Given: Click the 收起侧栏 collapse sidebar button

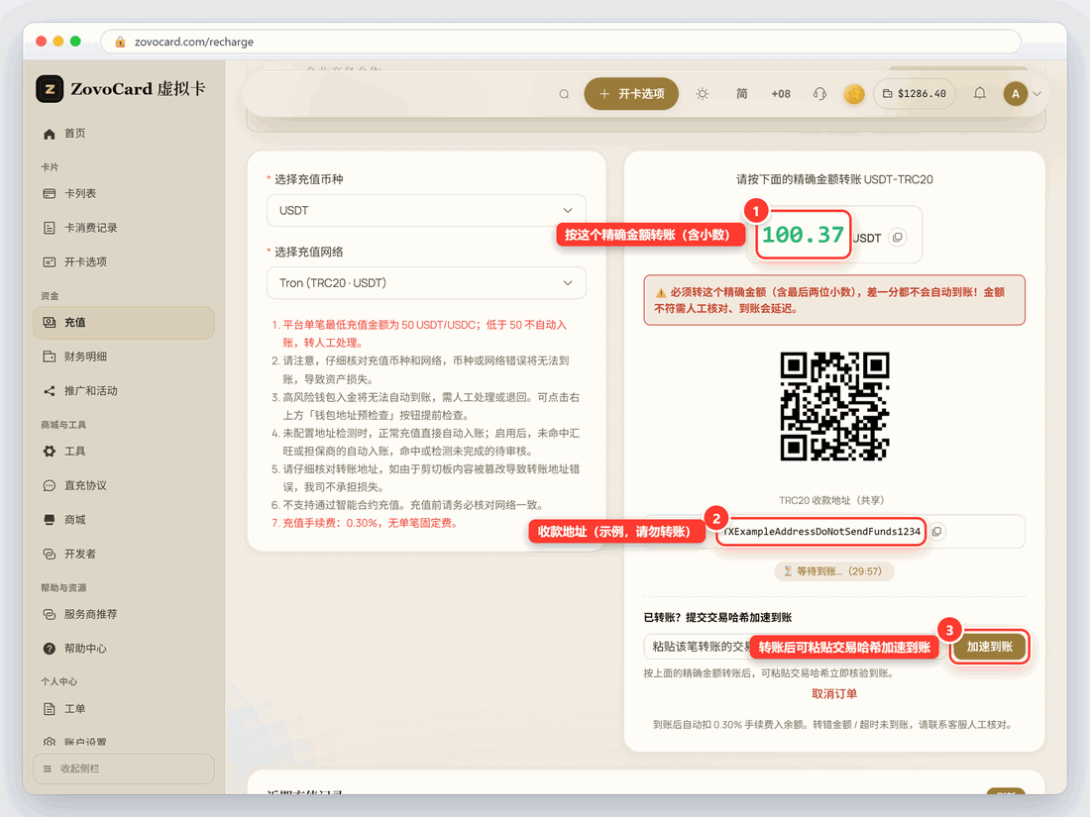Looking at the screenshot, I should pyautogui.click(x=123, y=768).
